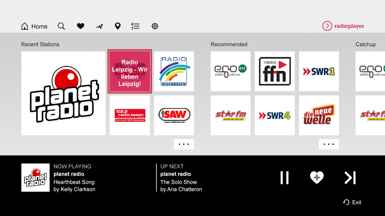Click the planet radio artwork in Now Playing
This screenshot has width=385, height=216.
point(35,178)
